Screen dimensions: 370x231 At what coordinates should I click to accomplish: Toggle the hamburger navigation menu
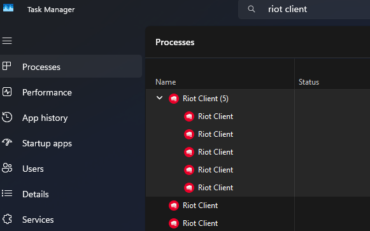[7, 41]
